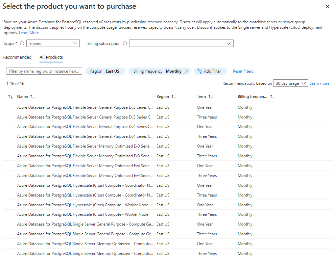Image resolution: width=333 pixels, height=261 pixels.
Task: Sort by Billing frequency column arrows
Action: pos(273,97)
